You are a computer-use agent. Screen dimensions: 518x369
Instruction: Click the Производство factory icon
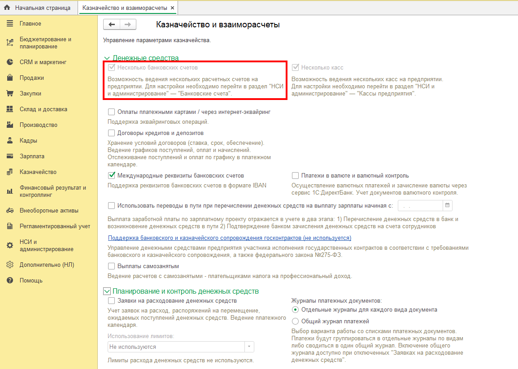[x=10, y=125]
